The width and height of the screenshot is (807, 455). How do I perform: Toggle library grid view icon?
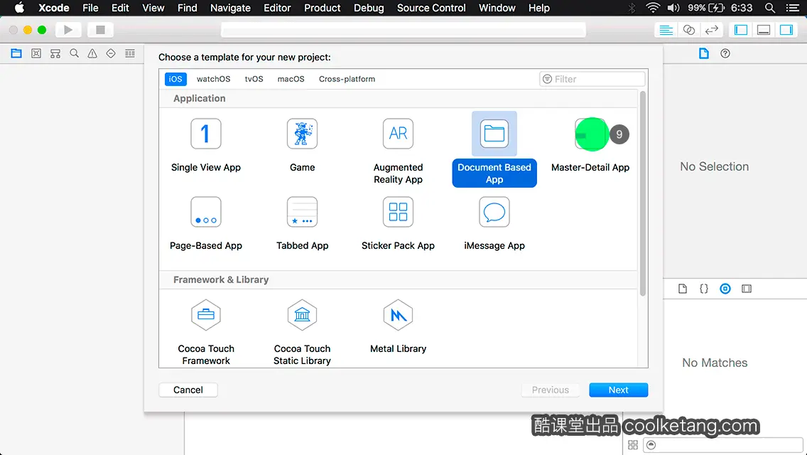point(633,445)
